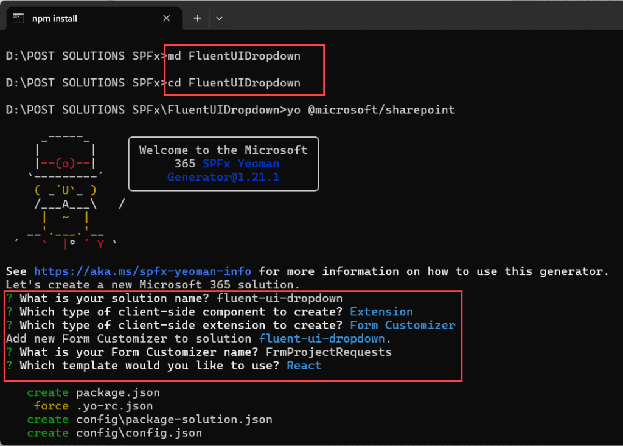This screenshot has width=623, height=446.
Task: Click the 'cd FluentUIDropdown' command text
Action: [x=234, y=83]
